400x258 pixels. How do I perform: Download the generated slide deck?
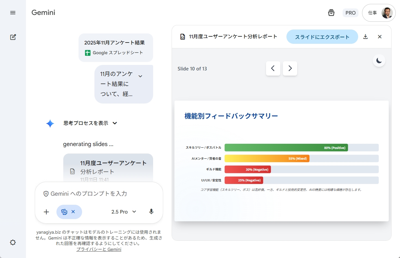point(365,37)
